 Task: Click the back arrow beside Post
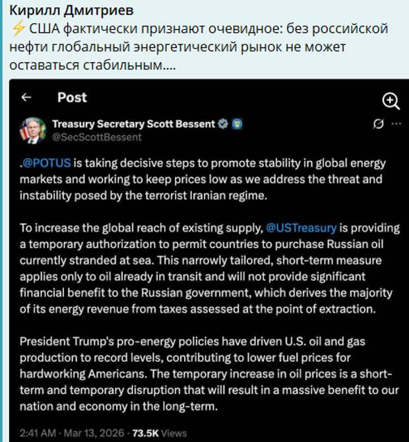pos(26,98)
